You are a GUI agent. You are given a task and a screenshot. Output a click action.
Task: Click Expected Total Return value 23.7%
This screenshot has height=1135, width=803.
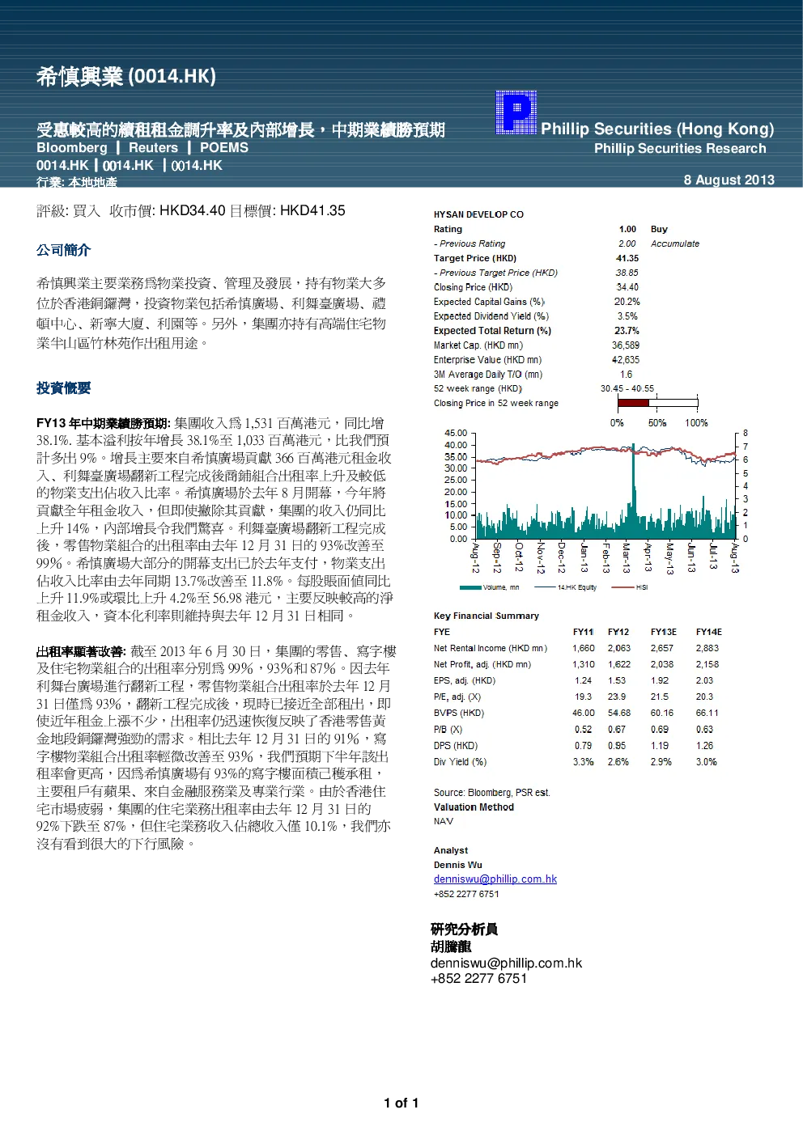click(x=627, y=331)
